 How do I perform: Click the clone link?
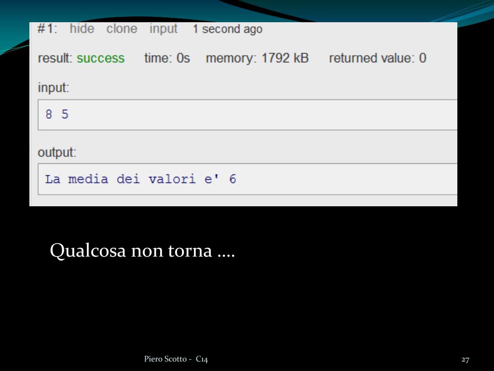122,29
